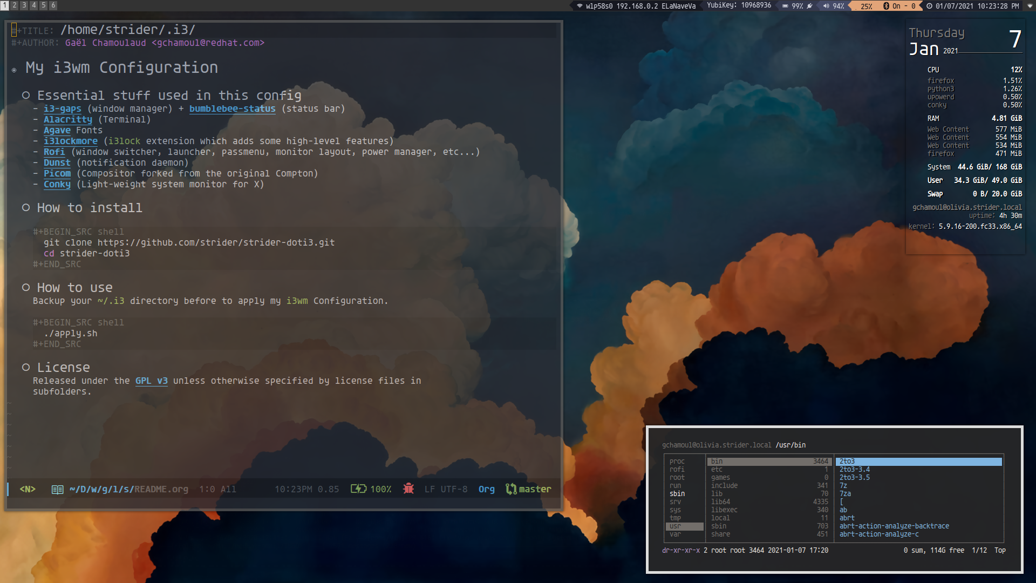Image resolution: width=1036 pixels, height=583 pixels.
Task: Open the i3lockmore link
Action: click(x=71, y=141)
